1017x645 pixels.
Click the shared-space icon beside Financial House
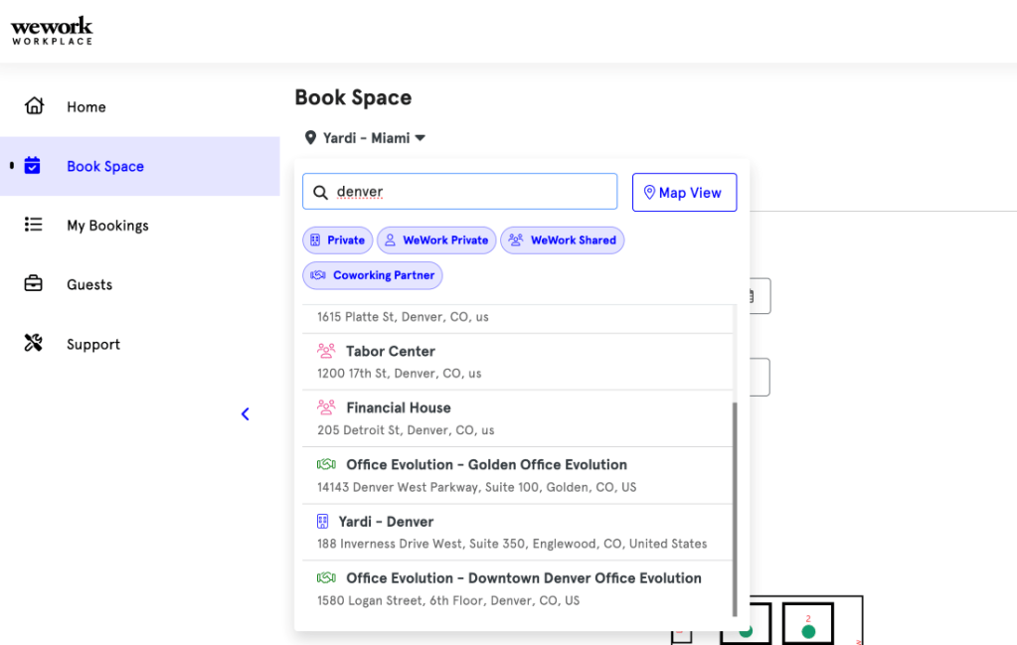pyautogui.click(x=326, y=407)
